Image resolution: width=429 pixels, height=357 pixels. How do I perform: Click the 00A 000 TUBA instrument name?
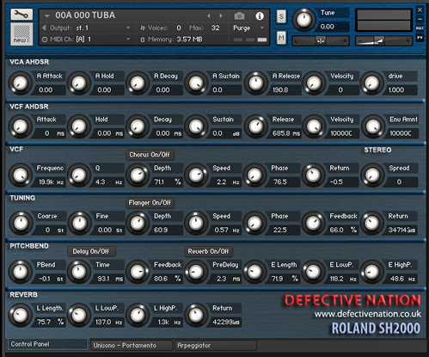pos(85,15)
